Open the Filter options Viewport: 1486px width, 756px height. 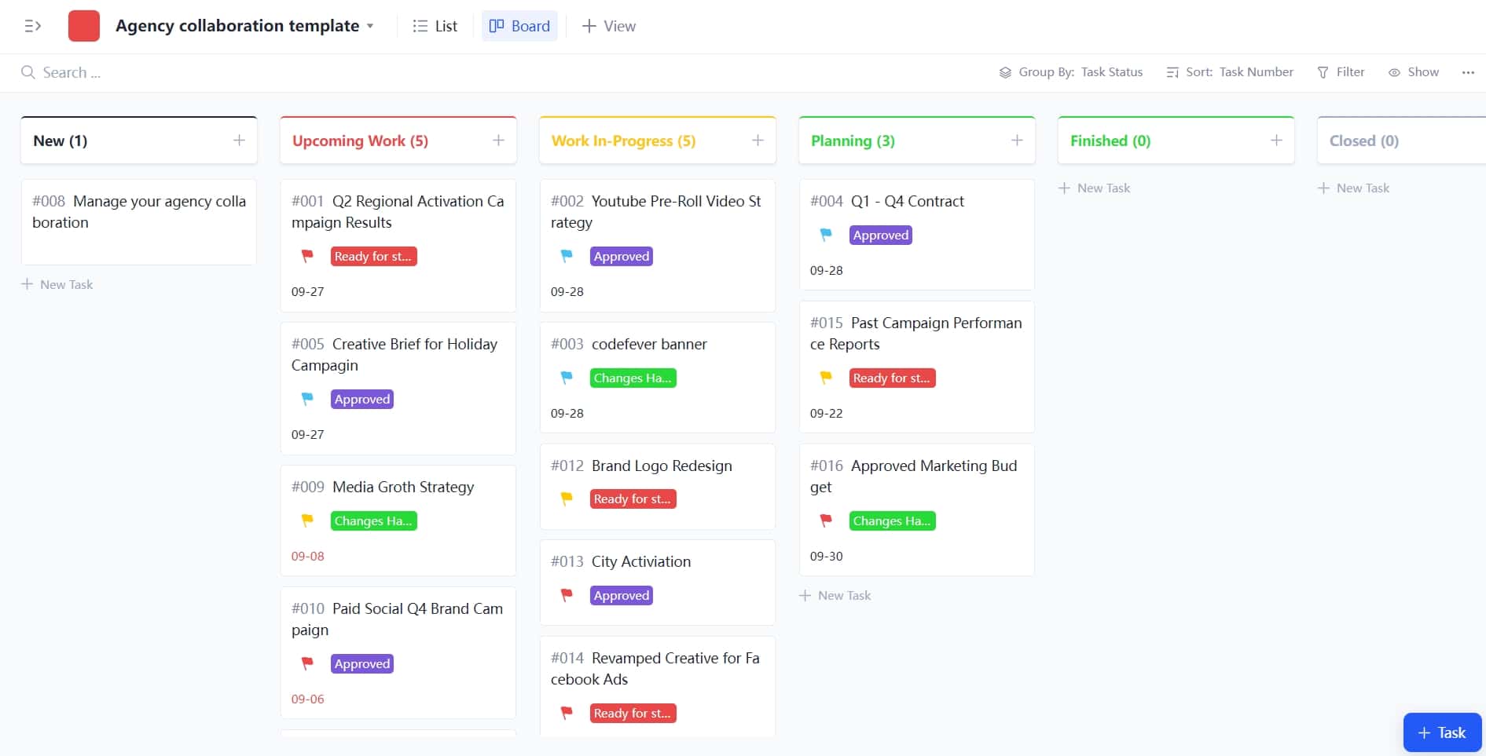[x=1341, y=71]
